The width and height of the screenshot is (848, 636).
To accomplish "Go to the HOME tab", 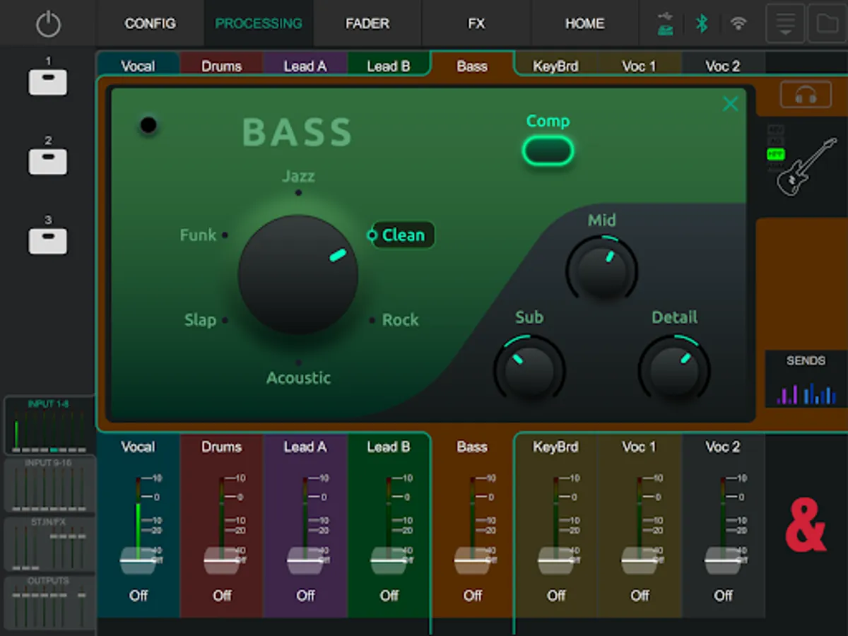I will coord(584,23).
